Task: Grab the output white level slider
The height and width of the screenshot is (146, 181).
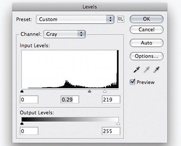Action: (x=118, y=124)
